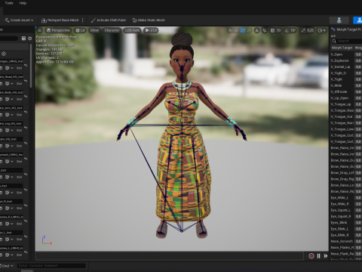
Task: Sort by Weight column header
Action: coord(358,48)
